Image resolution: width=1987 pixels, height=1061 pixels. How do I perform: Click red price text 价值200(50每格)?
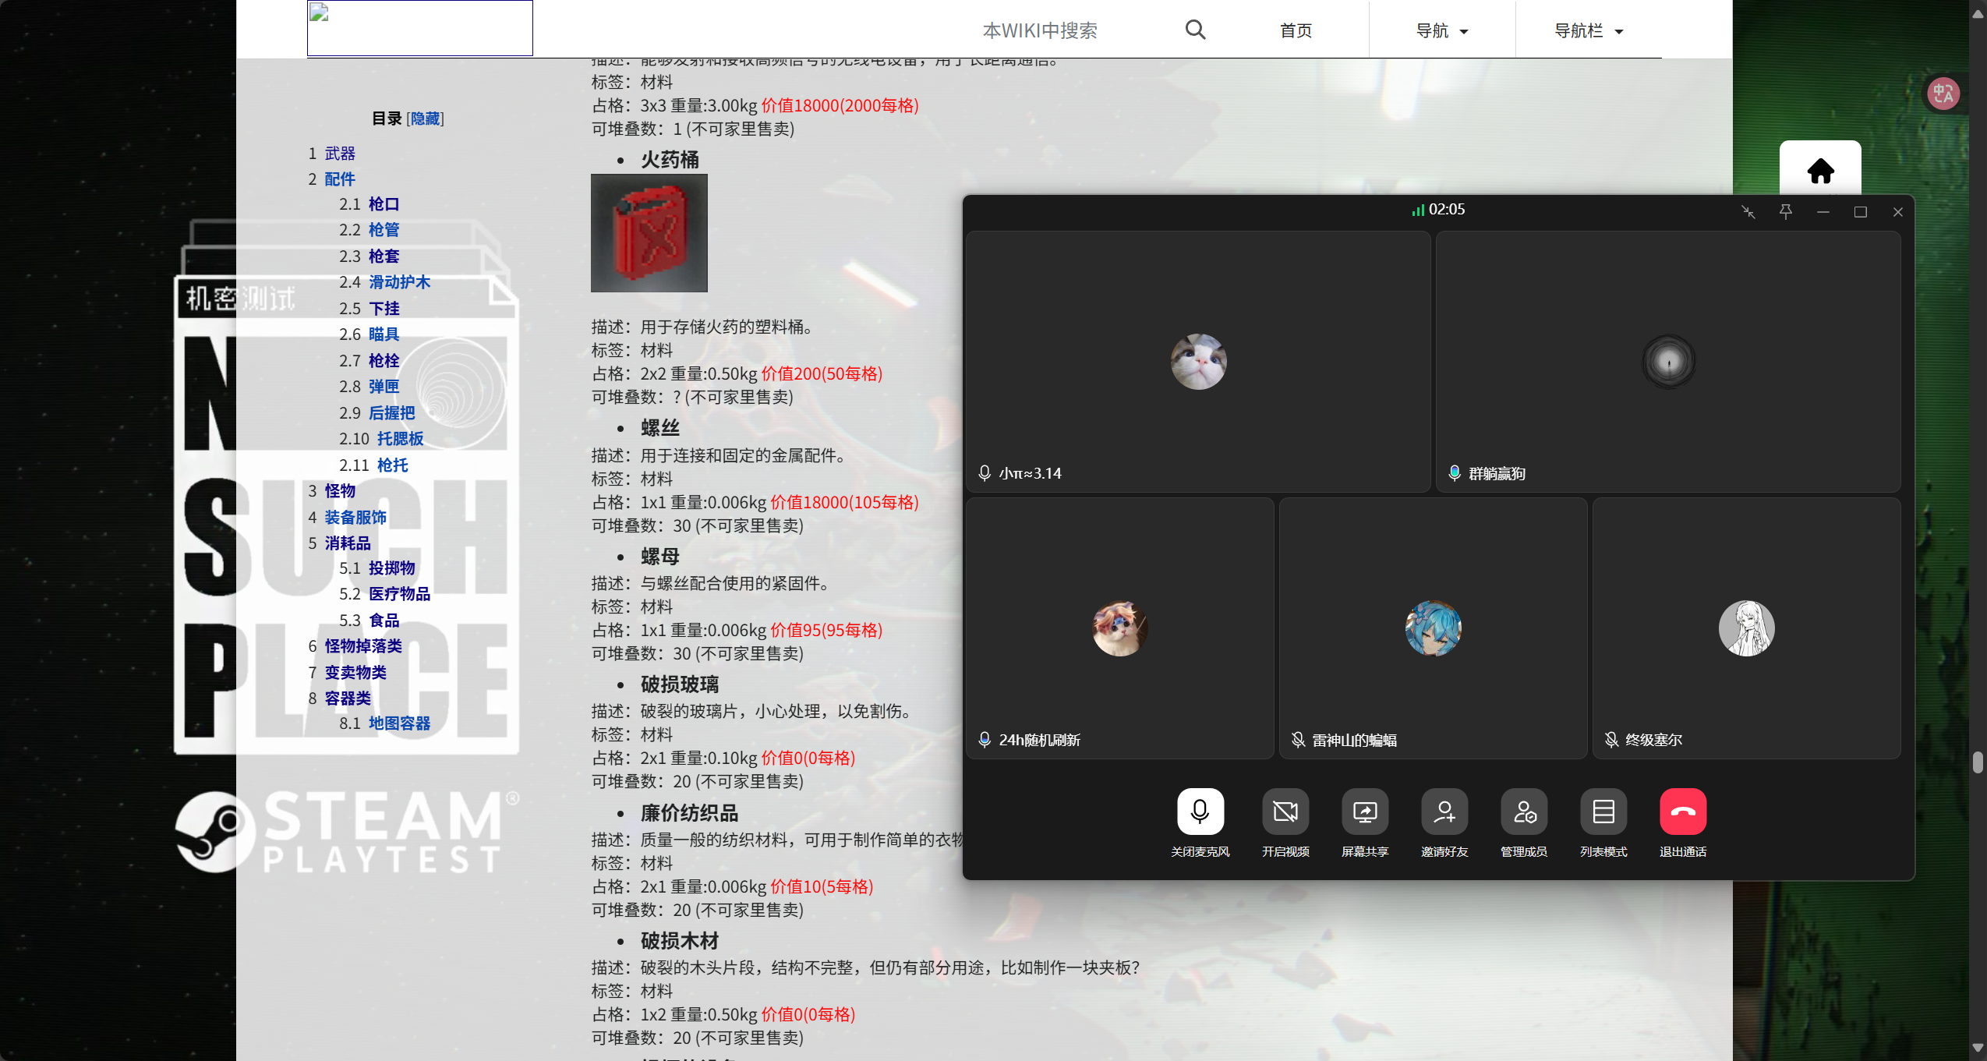pyautogui.click(x=822, y=374)
